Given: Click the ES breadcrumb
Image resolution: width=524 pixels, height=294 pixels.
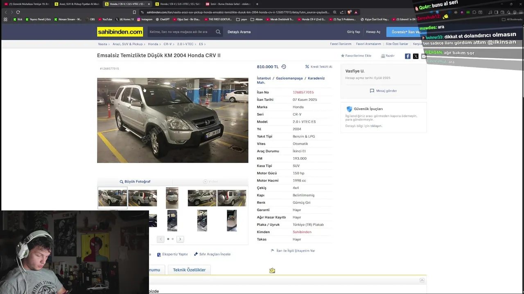Looking at the screenshot, I should click(x=201, y=44).
